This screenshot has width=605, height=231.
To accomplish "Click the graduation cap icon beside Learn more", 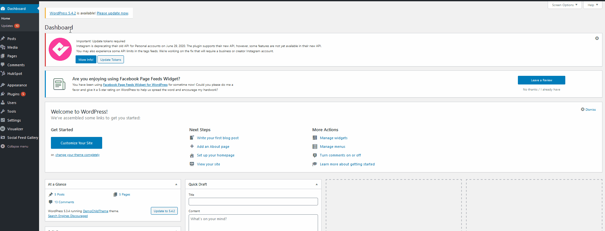I will tap(315, 164).
